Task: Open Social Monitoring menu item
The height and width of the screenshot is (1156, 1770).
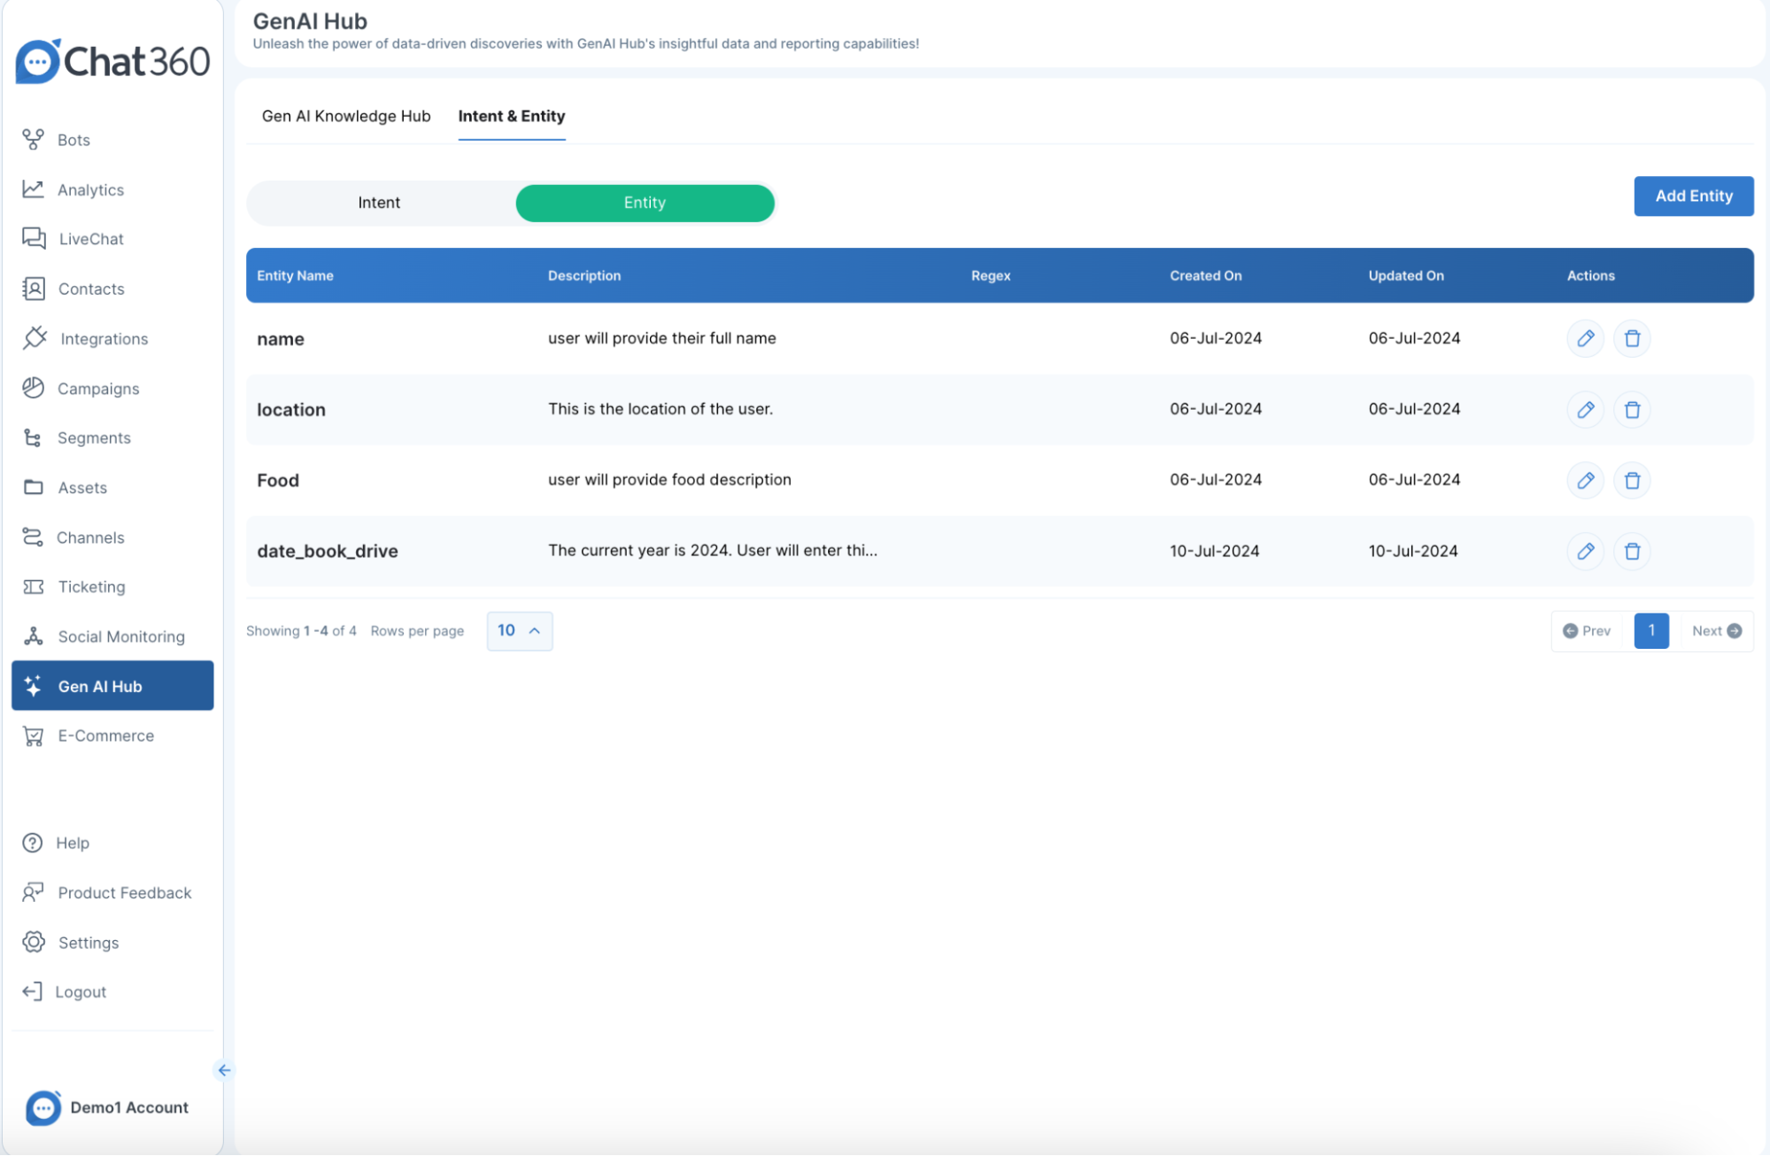Action: (x=121, y=636)
